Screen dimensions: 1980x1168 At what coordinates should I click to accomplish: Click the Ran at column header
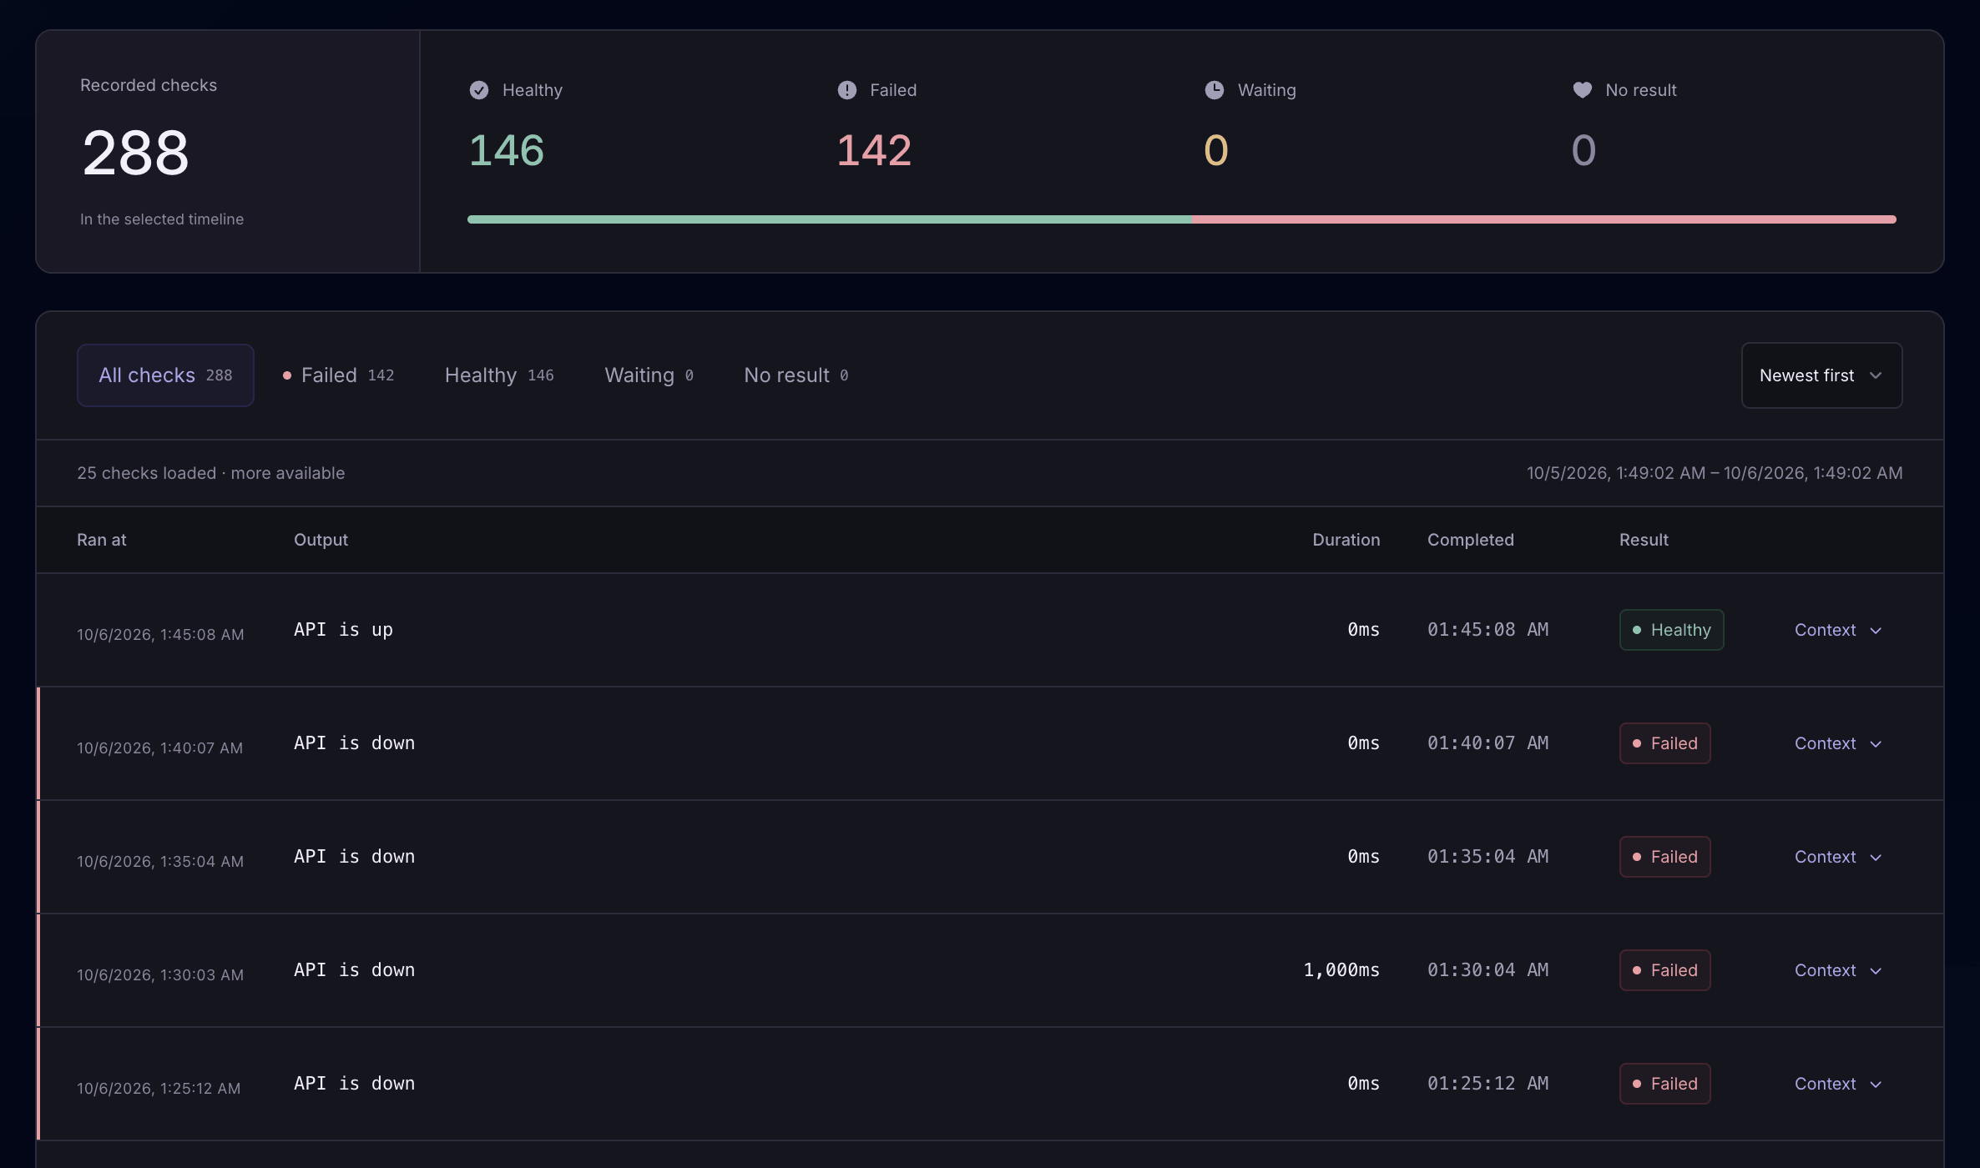click(102, 540)
